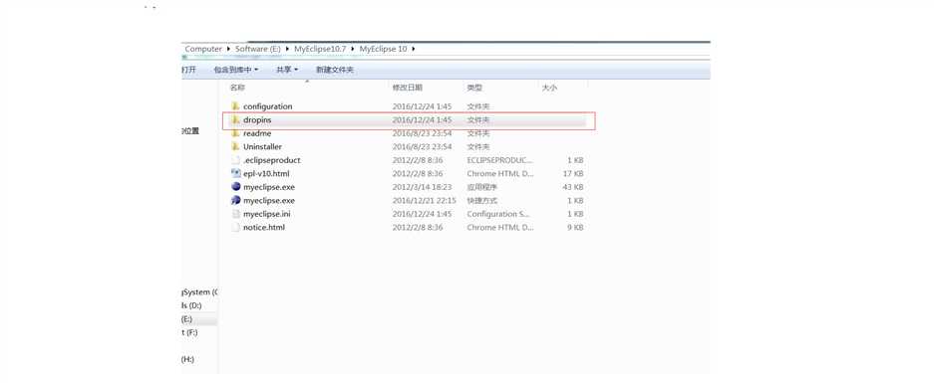Select the readme folder icon
Image resolution: width=934 pixels, height=383 pixels.
(x=236, y=133)
